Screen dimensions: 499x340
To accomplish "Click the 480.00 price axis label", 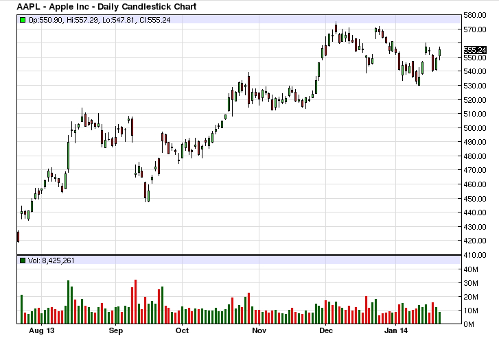I will click(475, 156).
